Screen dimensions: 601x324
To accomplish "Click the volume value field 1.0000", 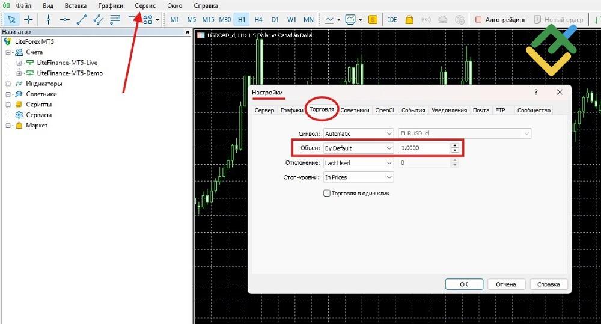I will [x=424, y=148].
